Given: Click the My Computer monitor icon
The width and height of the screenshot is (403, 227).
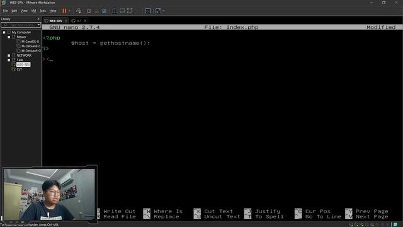Looking at the screenshot, I should click(9, 32).
